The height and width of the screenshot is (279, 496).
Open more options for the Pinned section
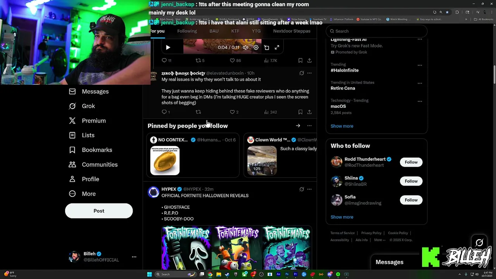click(309, 126)
